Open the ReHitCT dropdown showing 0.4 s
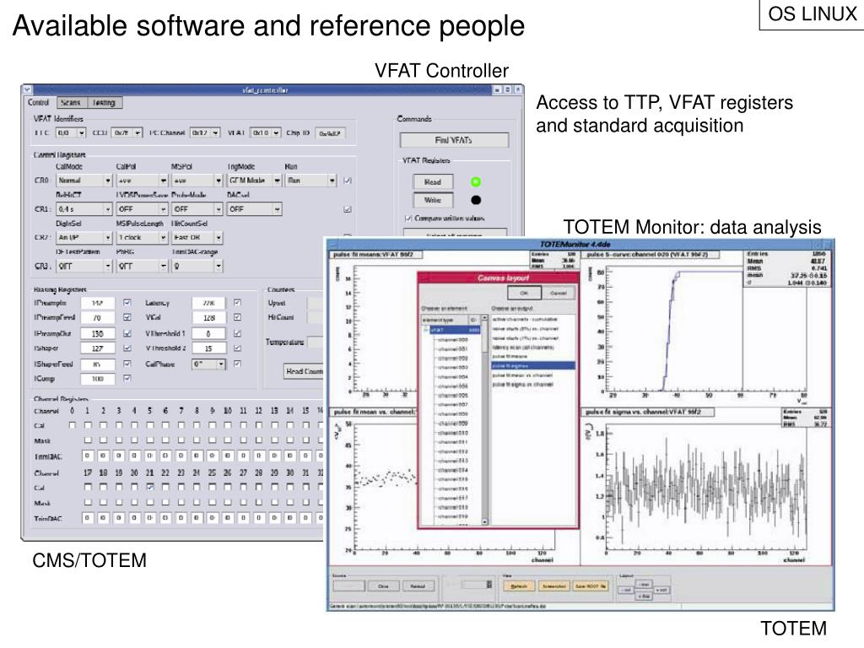The width and height of the screenshot is (864, 648). [84, 209]
